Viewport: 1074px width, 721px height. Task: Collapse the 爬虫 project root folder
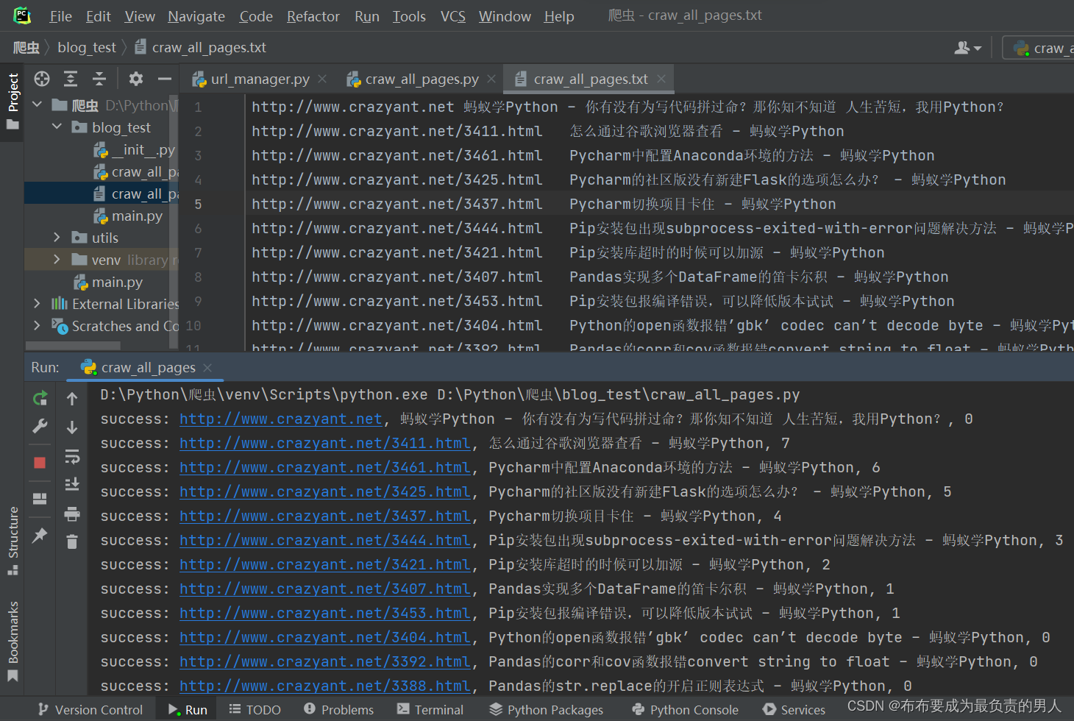coord(38,105)
